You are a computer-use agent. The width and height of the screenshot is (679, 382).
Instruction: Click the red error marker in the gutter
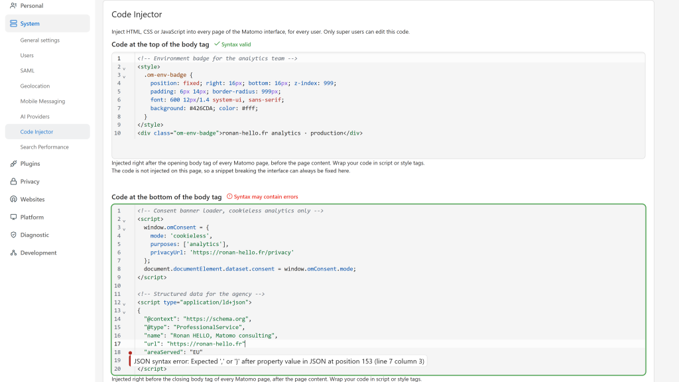coord(130,353)
